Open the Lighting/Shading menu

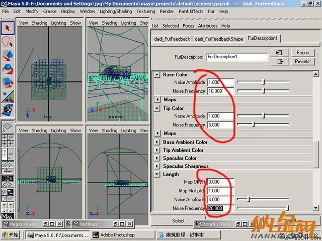click(116, 11)
